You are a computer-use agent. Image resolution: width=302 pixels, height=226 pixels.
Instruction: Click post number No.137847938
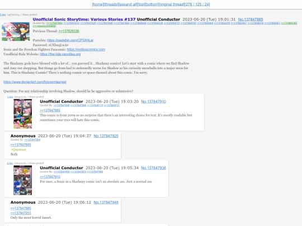[x=153, y=168]
